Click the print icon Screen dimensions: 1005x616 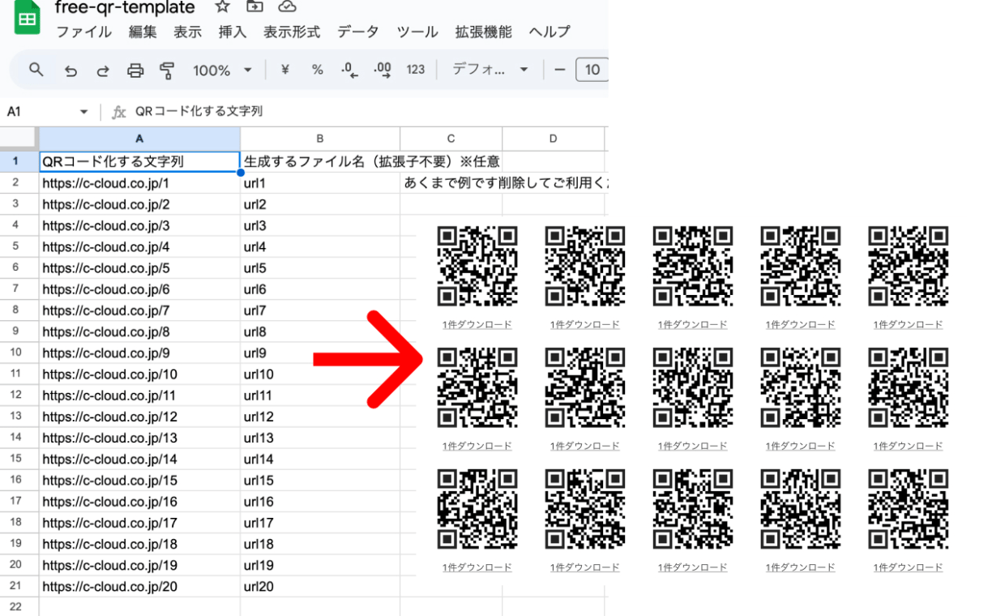[135, 71]
